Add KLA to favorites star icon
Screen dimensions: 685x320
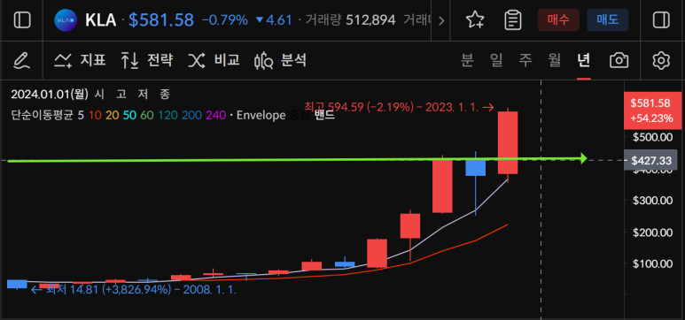475,20
